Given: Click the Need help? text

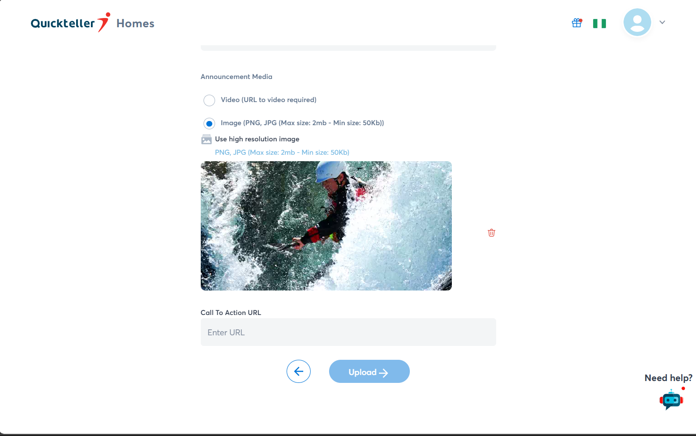Looking at the screenshot, I should 668,378.
